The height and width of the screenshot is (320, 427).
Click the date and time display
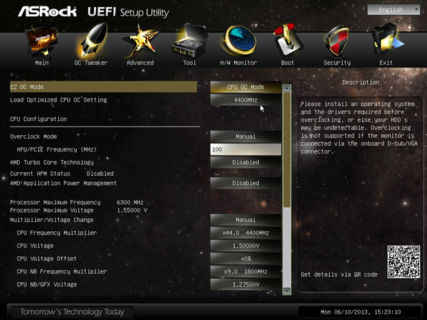click(361, 312)
